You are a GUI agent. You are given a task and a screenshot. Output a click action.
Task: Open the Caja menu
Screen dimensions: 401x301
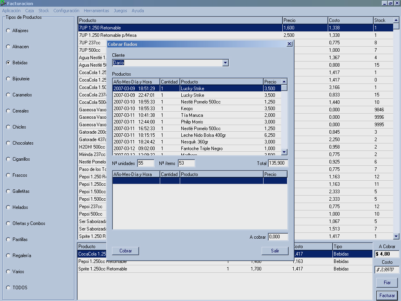click(29, 11)
